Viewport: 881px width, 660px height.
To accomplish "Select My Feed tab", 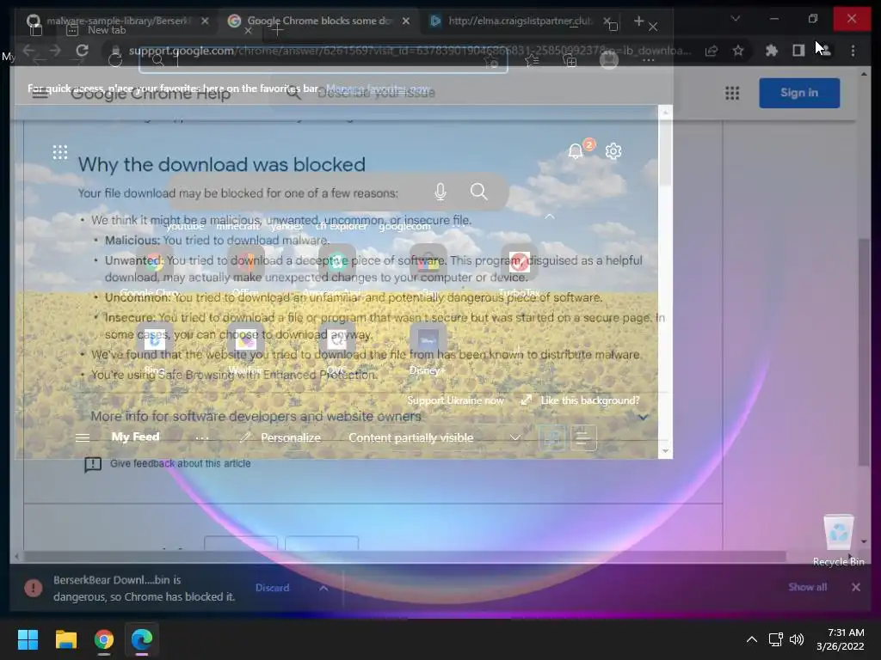I will [135, 437].
